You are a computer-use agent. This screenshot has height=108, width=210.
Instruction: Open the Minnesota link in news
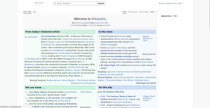pyautogui.click(x=121, y=36)
